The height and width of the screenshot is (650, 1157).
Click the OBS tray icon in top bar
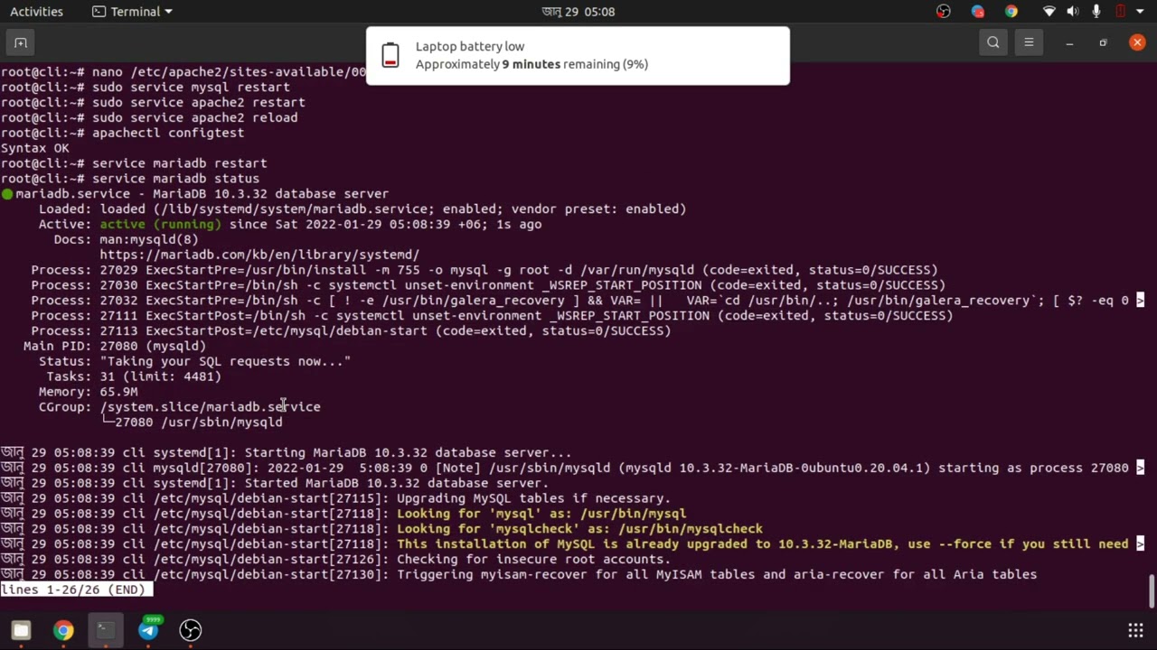944,12
